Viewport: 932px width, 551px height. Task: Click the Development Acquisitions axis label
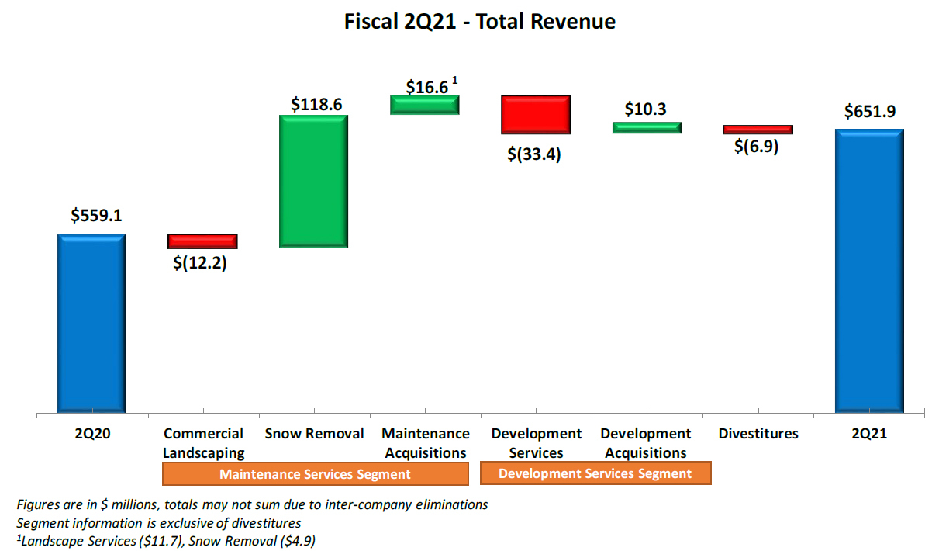point(646,443)
